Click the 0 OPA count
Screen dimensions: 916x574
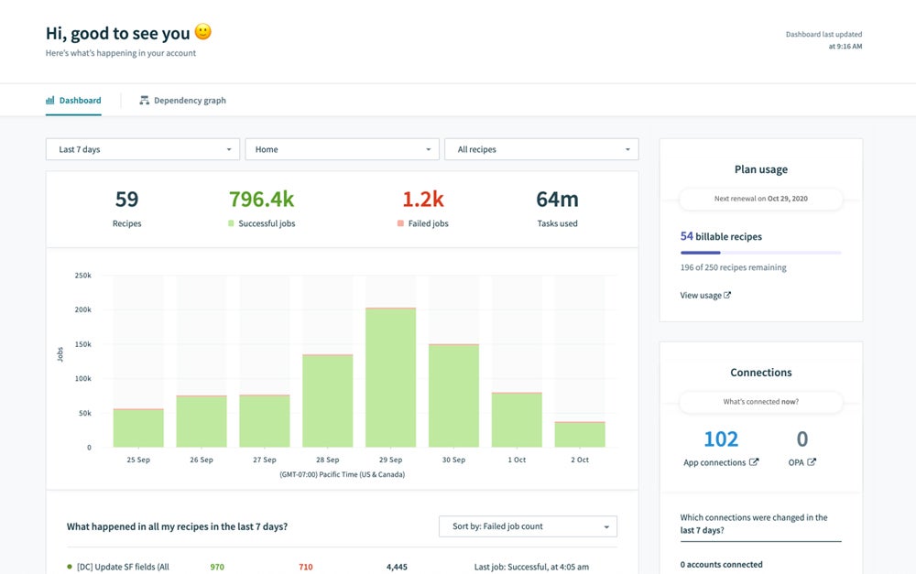pyautogui.click(x=802, y=439)
